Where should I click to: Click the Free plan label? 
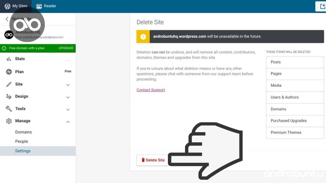point(68,71)
